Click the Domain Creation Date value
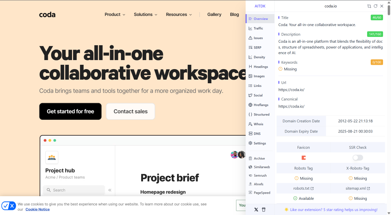391x215 pixels. (356, 121)
